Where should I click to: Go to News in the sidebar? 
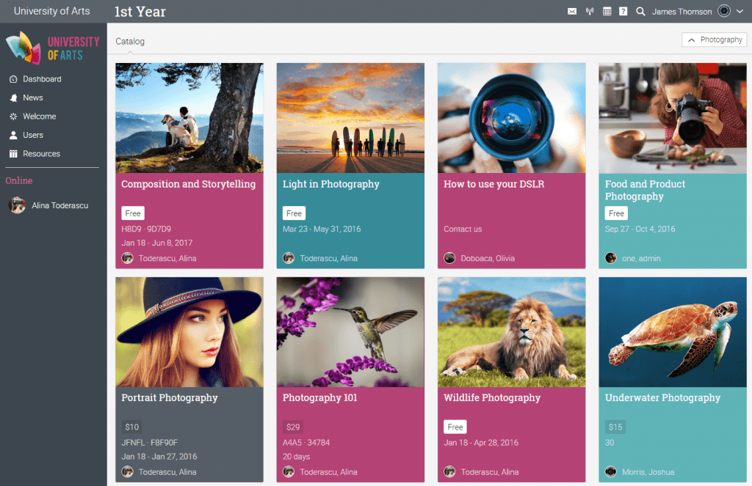(32, 97)
